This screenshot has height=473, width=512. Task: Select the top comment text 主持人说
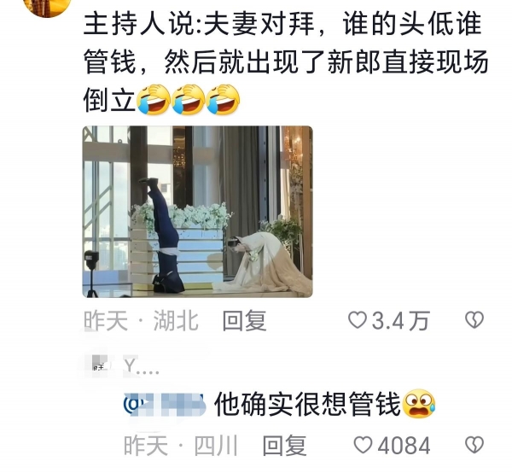(286, 61)
